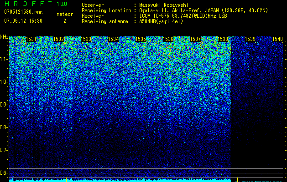Click the timestamp 07.05.12 15:30
The image size is (287, 182).
pyautogui.click(x=23, y=21)
